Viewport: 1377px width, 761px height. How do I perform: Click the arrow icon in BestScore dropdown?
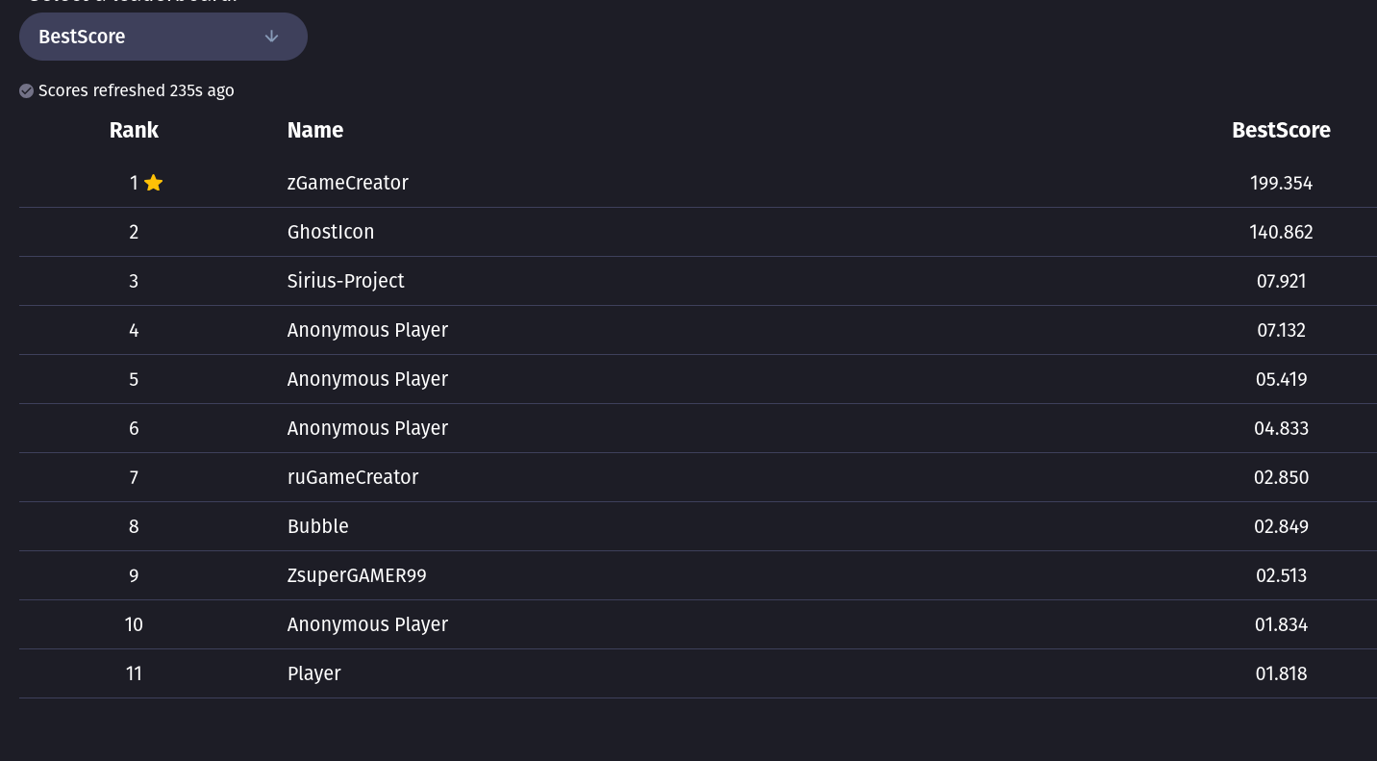(271, 37)
